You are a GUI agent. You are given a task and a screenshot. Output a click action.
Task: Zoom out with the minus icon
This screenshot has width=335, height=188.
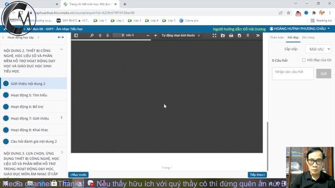click(148, 36)
